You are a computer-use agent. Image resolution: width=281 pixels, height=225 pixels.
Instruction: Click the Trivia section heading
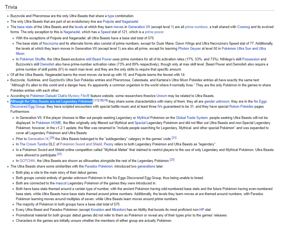[11, 7]
